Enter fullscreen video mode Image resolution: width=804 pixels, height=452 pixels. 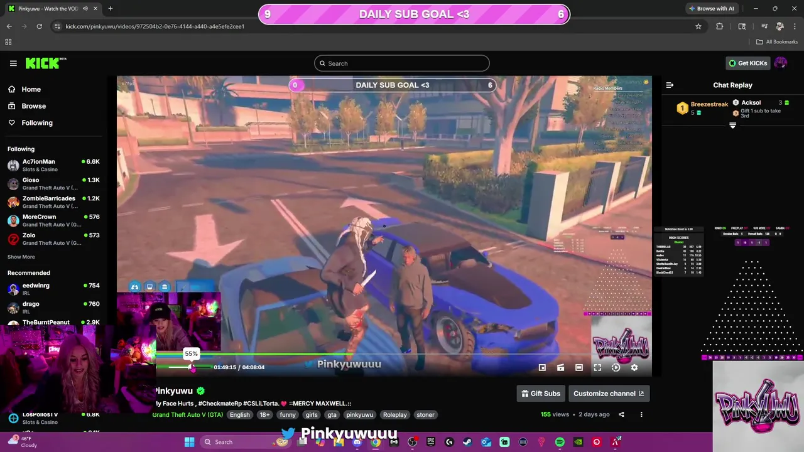click(597, 368)
